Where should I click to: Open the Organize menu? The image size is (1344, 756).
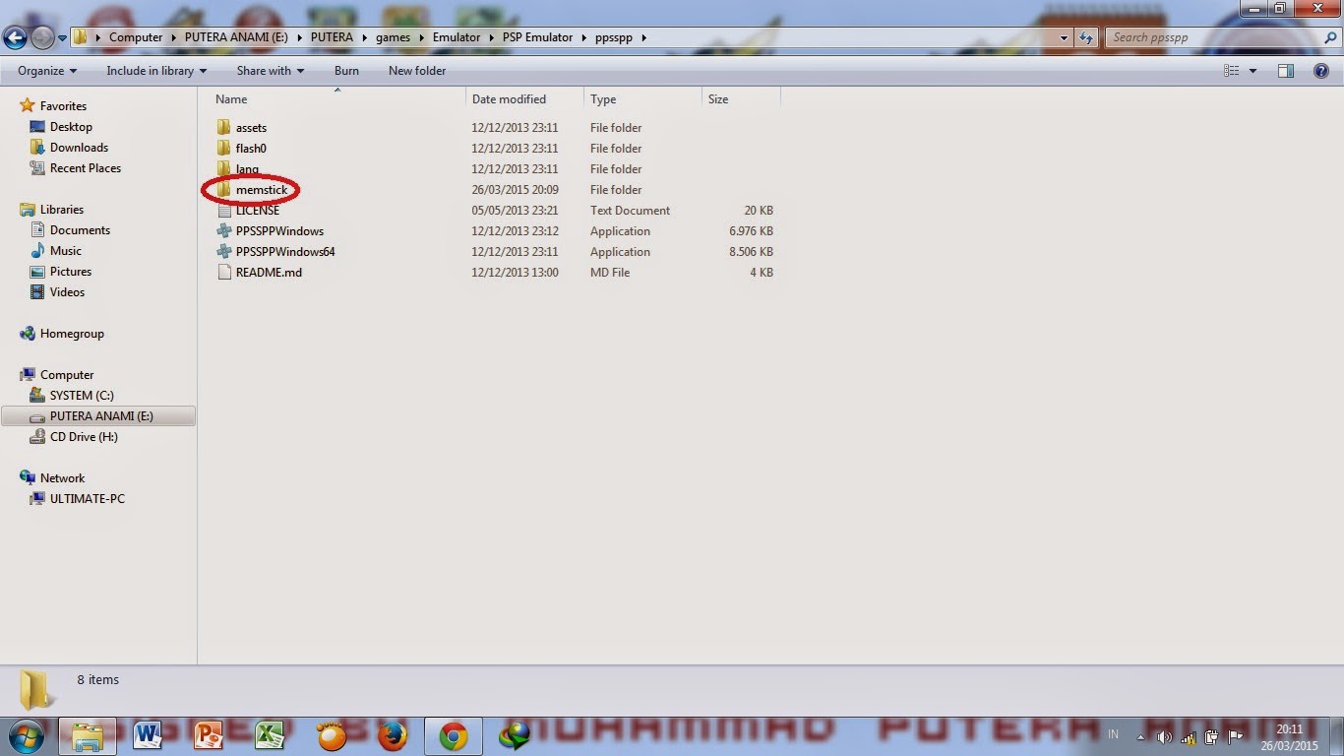pos(47,71)
